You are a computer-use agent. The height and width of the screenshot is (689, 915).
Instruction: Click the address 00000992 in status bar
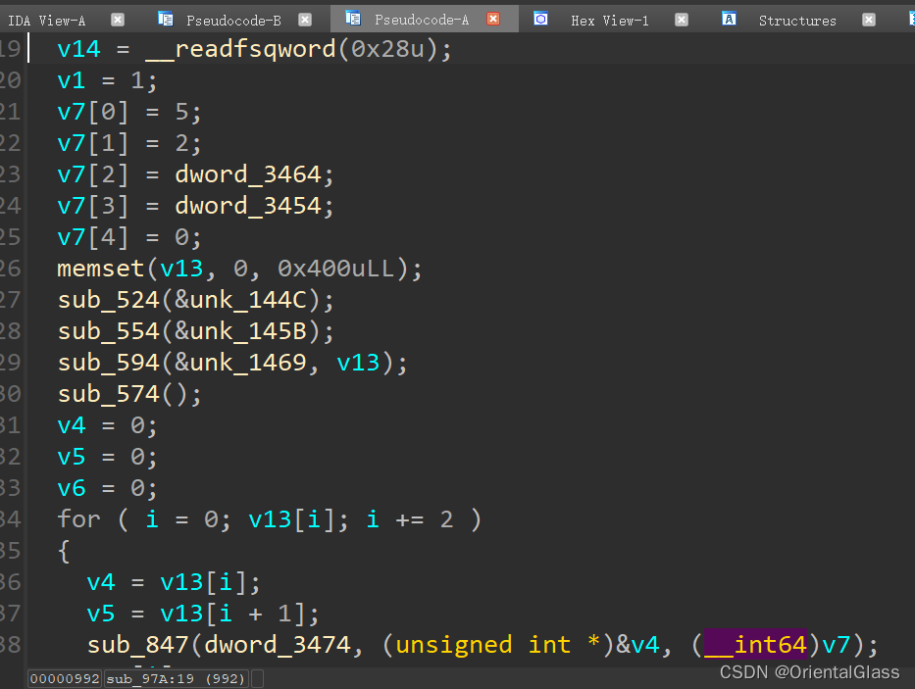[65, 678]
